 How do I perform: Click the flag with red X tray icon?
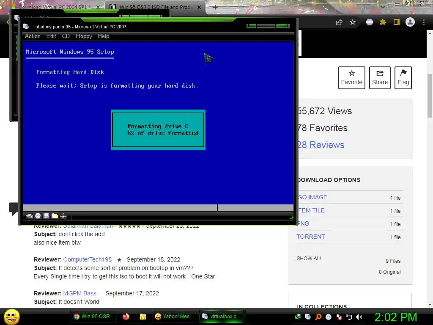click(x=339, y=317)
